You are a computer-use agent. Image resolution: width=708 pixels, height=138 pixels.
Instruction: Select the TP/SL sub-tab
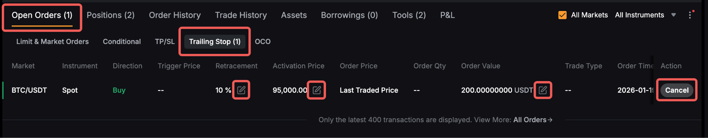pyautogui.click(x=165, y=42)
